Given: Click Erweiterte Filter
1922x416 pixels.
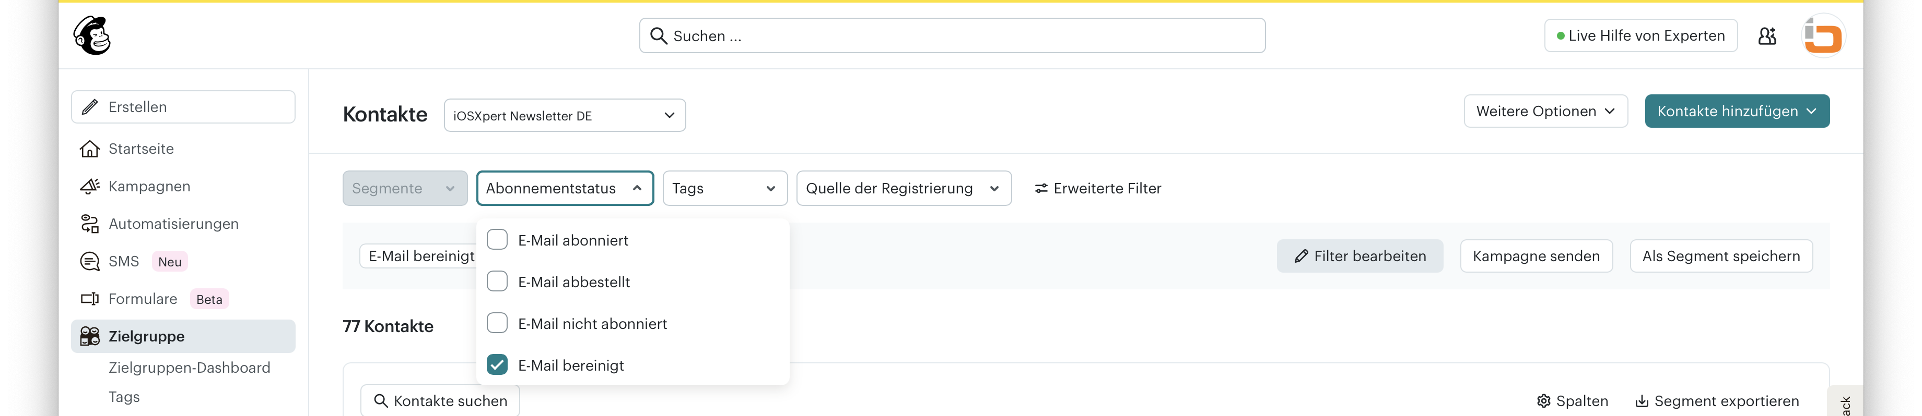Looking at the screenshot, I should 1097,188.
